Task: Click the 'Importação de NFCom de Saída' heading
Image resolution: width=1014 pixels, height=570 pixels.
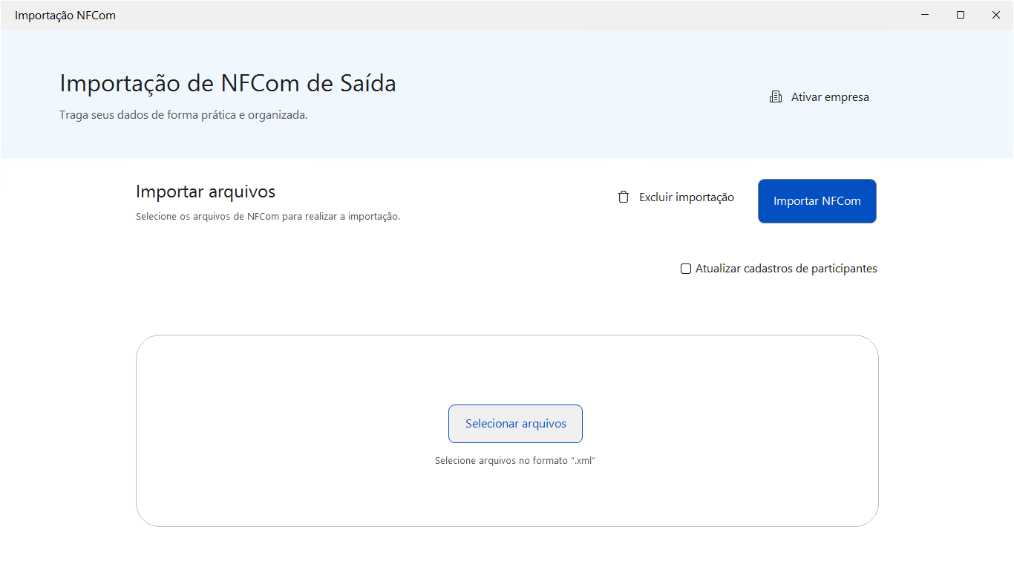Action: 228,83
